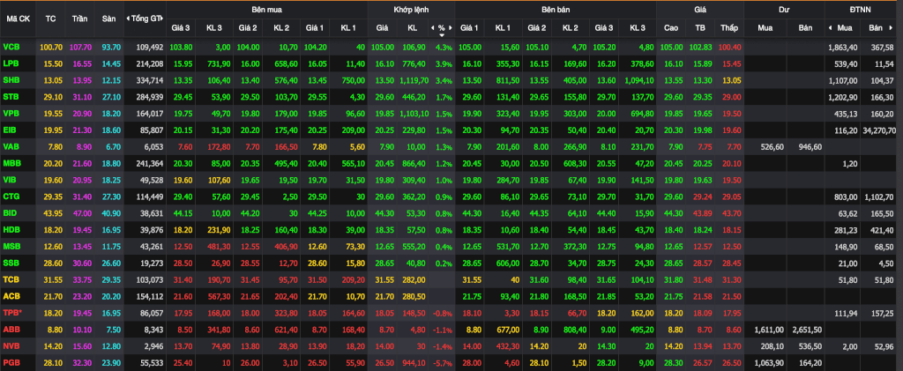Open SHB stock symbol
903x371 pixels.
11,79
